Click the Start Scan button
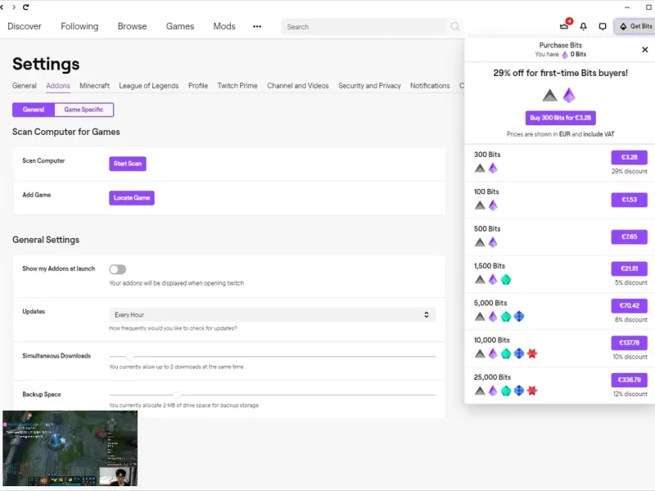The height and width of the screenshot is (491, 655). click(128, 164)
